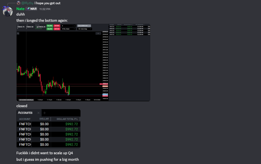Image resolution: width=261 pixels, height=164 pixels.
Task: Click the ACCOUNT column header
Action: pos(25,119)
